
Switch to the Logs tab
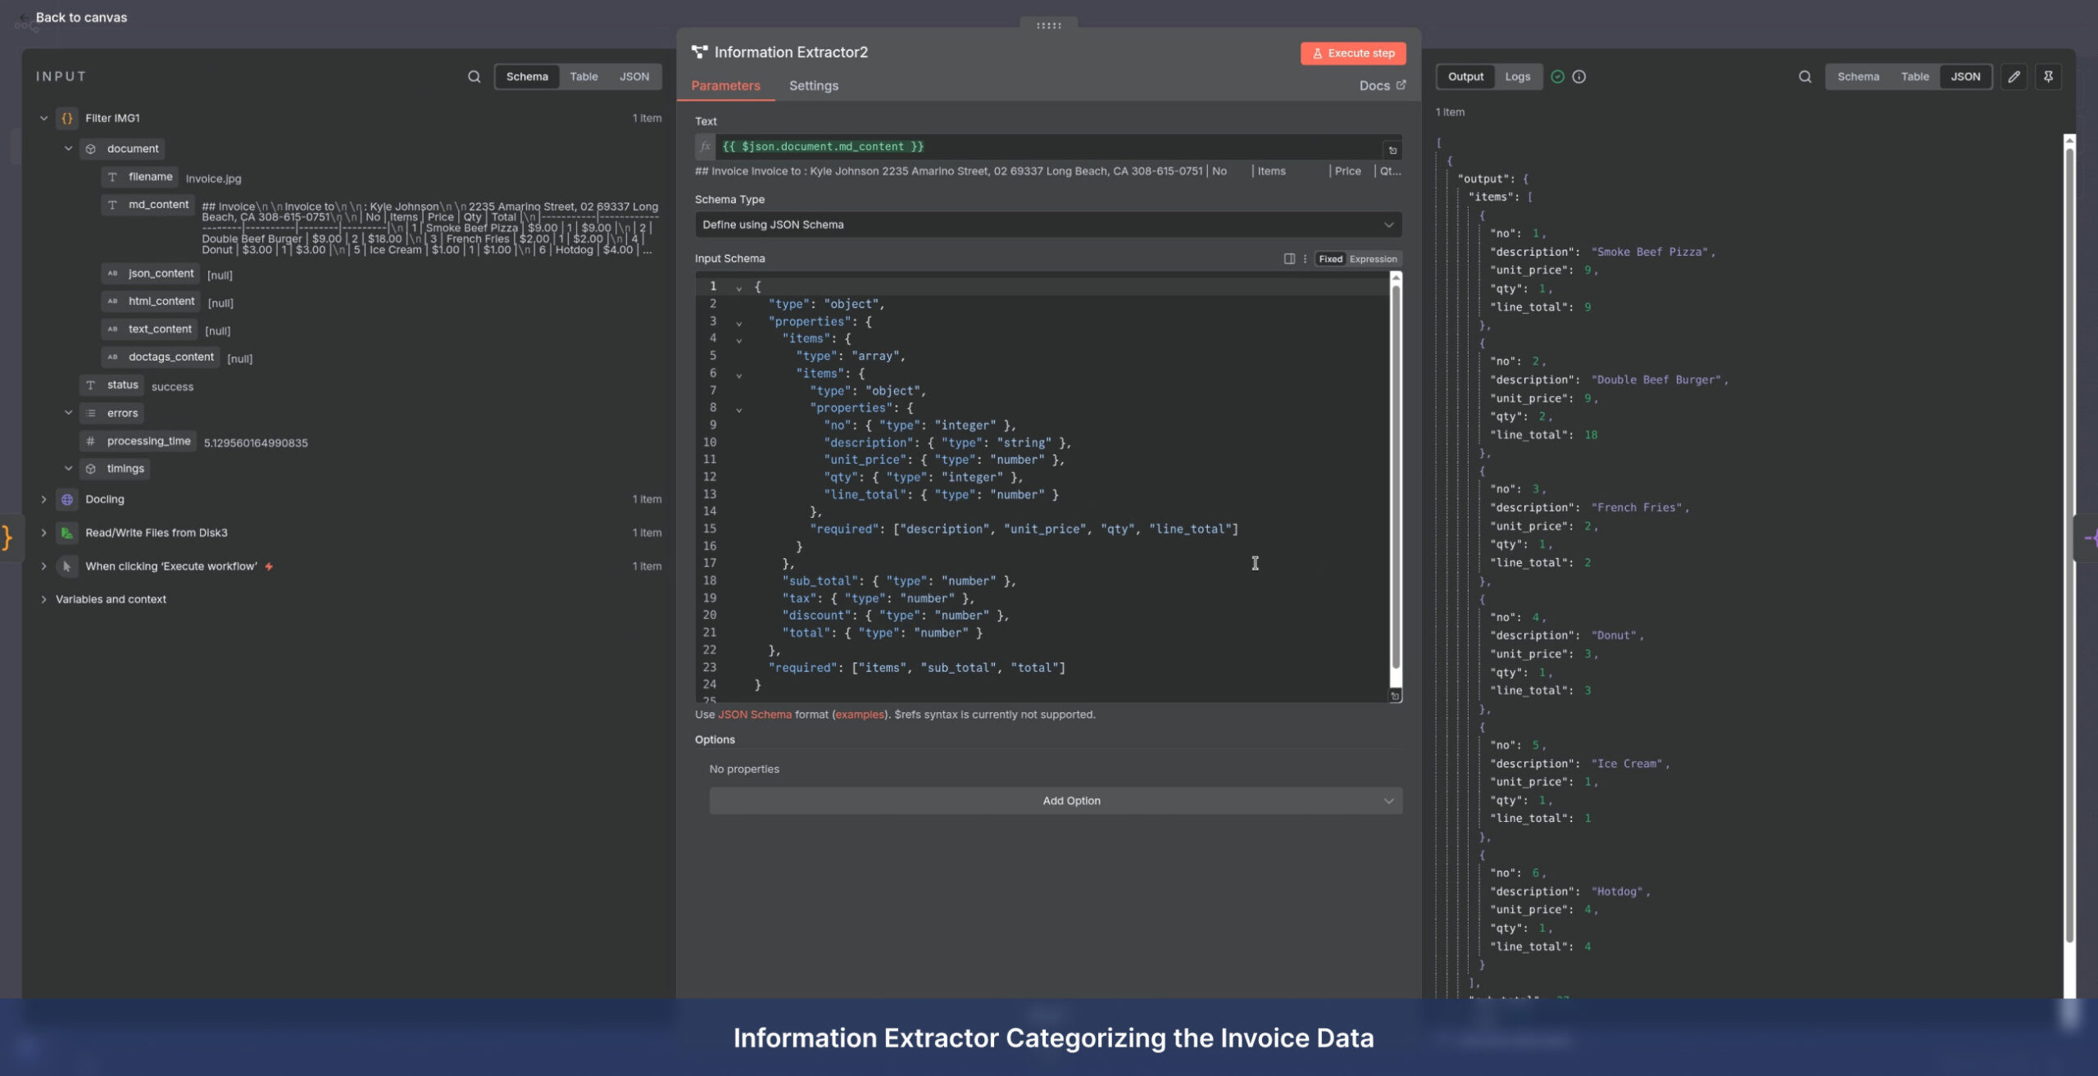tap(1517, 76)
